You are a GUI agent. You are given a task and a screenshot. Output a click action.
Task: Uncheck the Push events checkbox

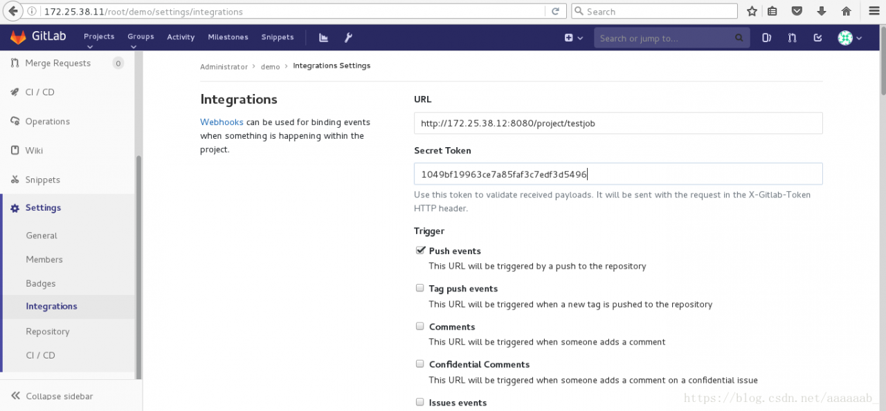[419, 250]
